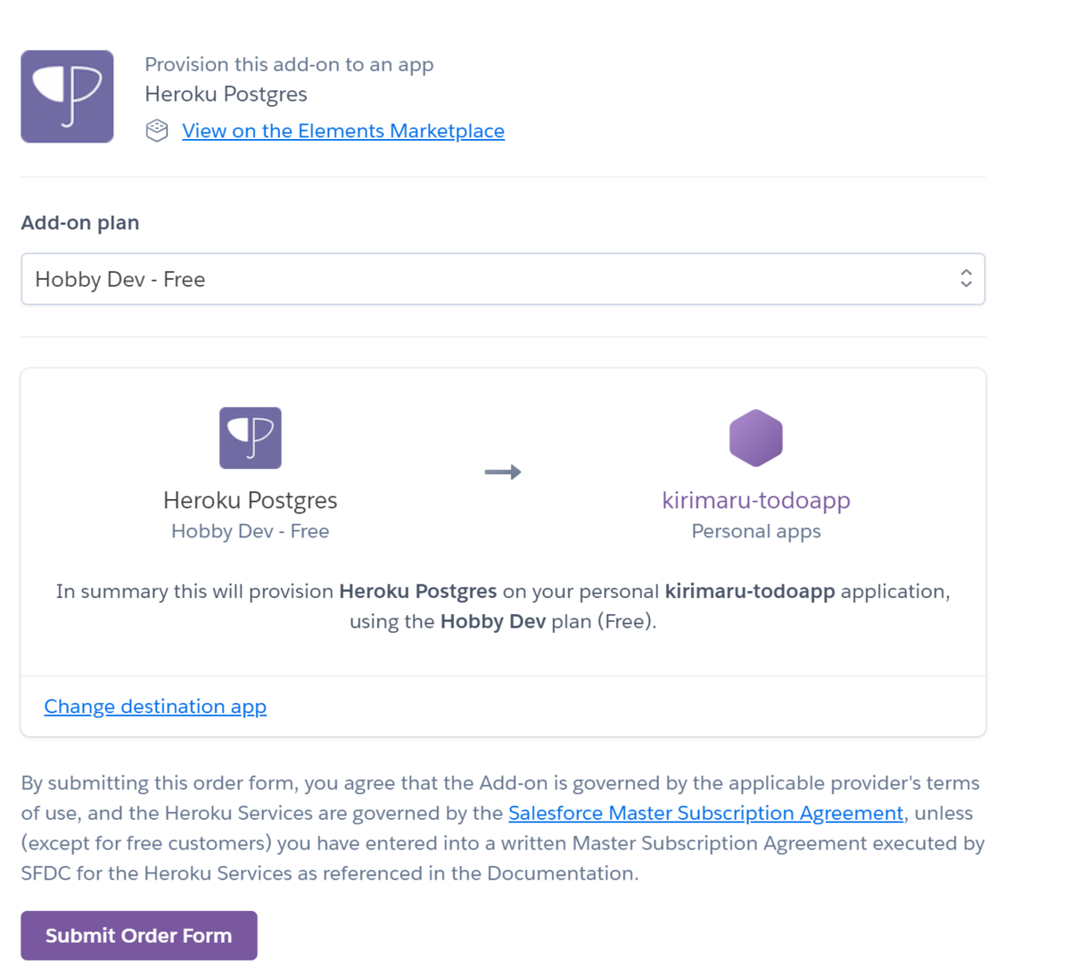
Task: Open the Salesforce Master Subscription Agreement link
Action: (705, 813)
